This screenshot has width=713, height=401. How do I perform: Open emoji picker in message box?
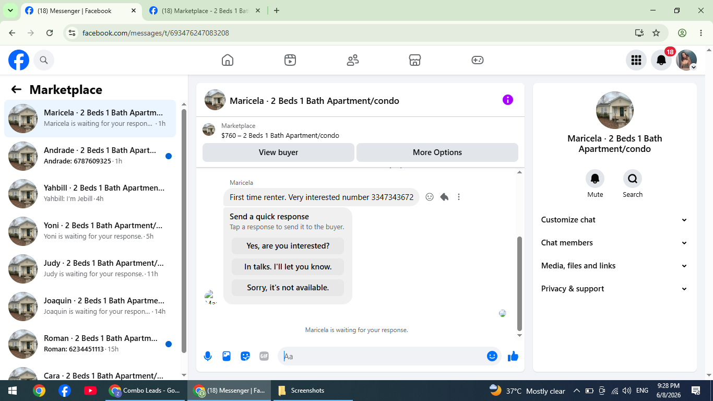click(492, 356)
